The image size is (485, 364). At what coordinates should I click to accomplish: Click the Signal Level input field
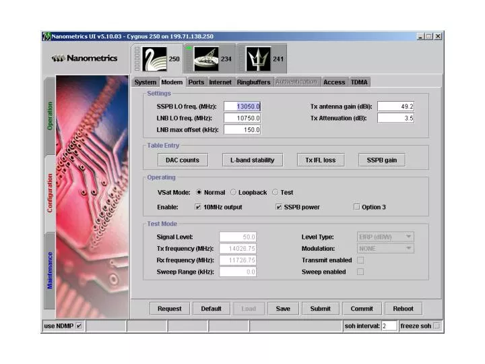pyautogui.click(x=238, y=237)
